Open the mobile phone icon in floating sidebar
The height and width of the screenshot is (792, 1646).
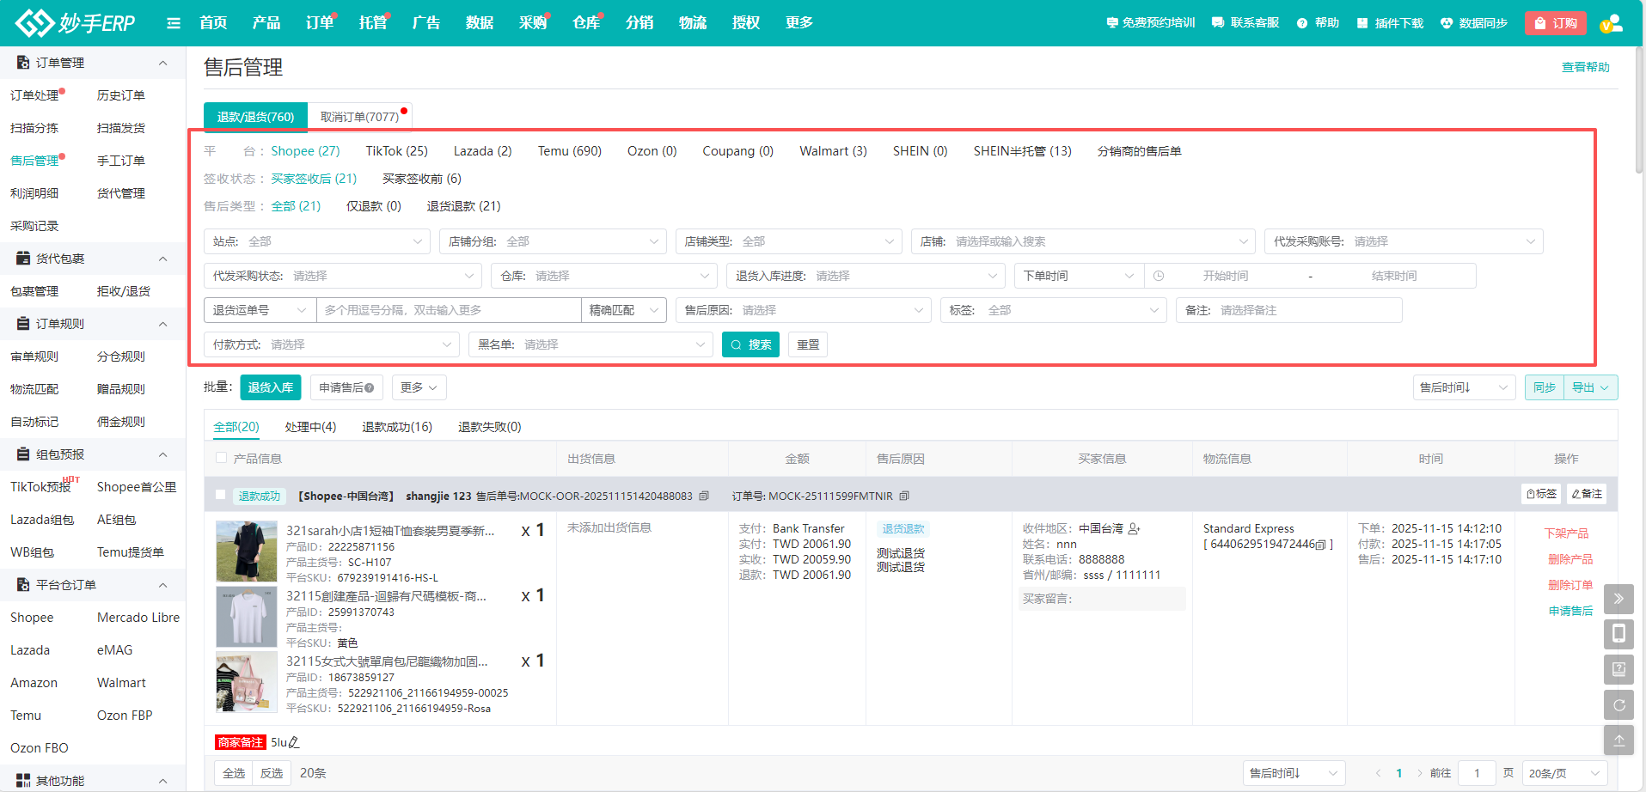coord(1618,634)
